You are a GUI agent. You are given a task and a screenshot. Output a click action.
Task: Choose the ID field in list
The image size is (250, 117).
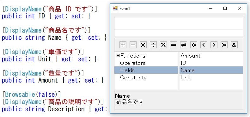pos(183,63)
